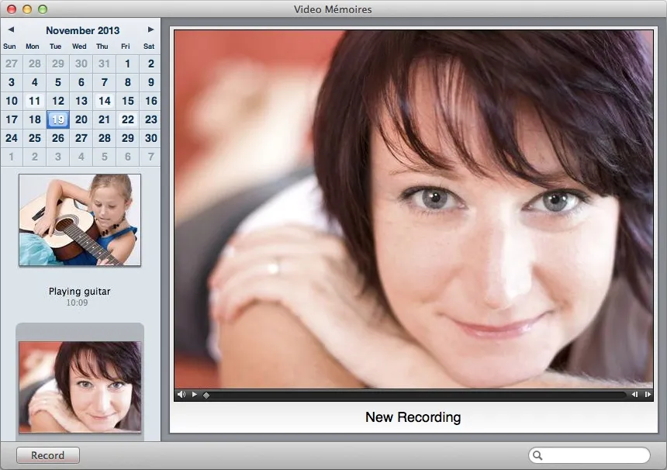Click the 10:09 timestamp under the guitar thumbnail
Viewport: 667px width, 470px height.
[77, 302]
